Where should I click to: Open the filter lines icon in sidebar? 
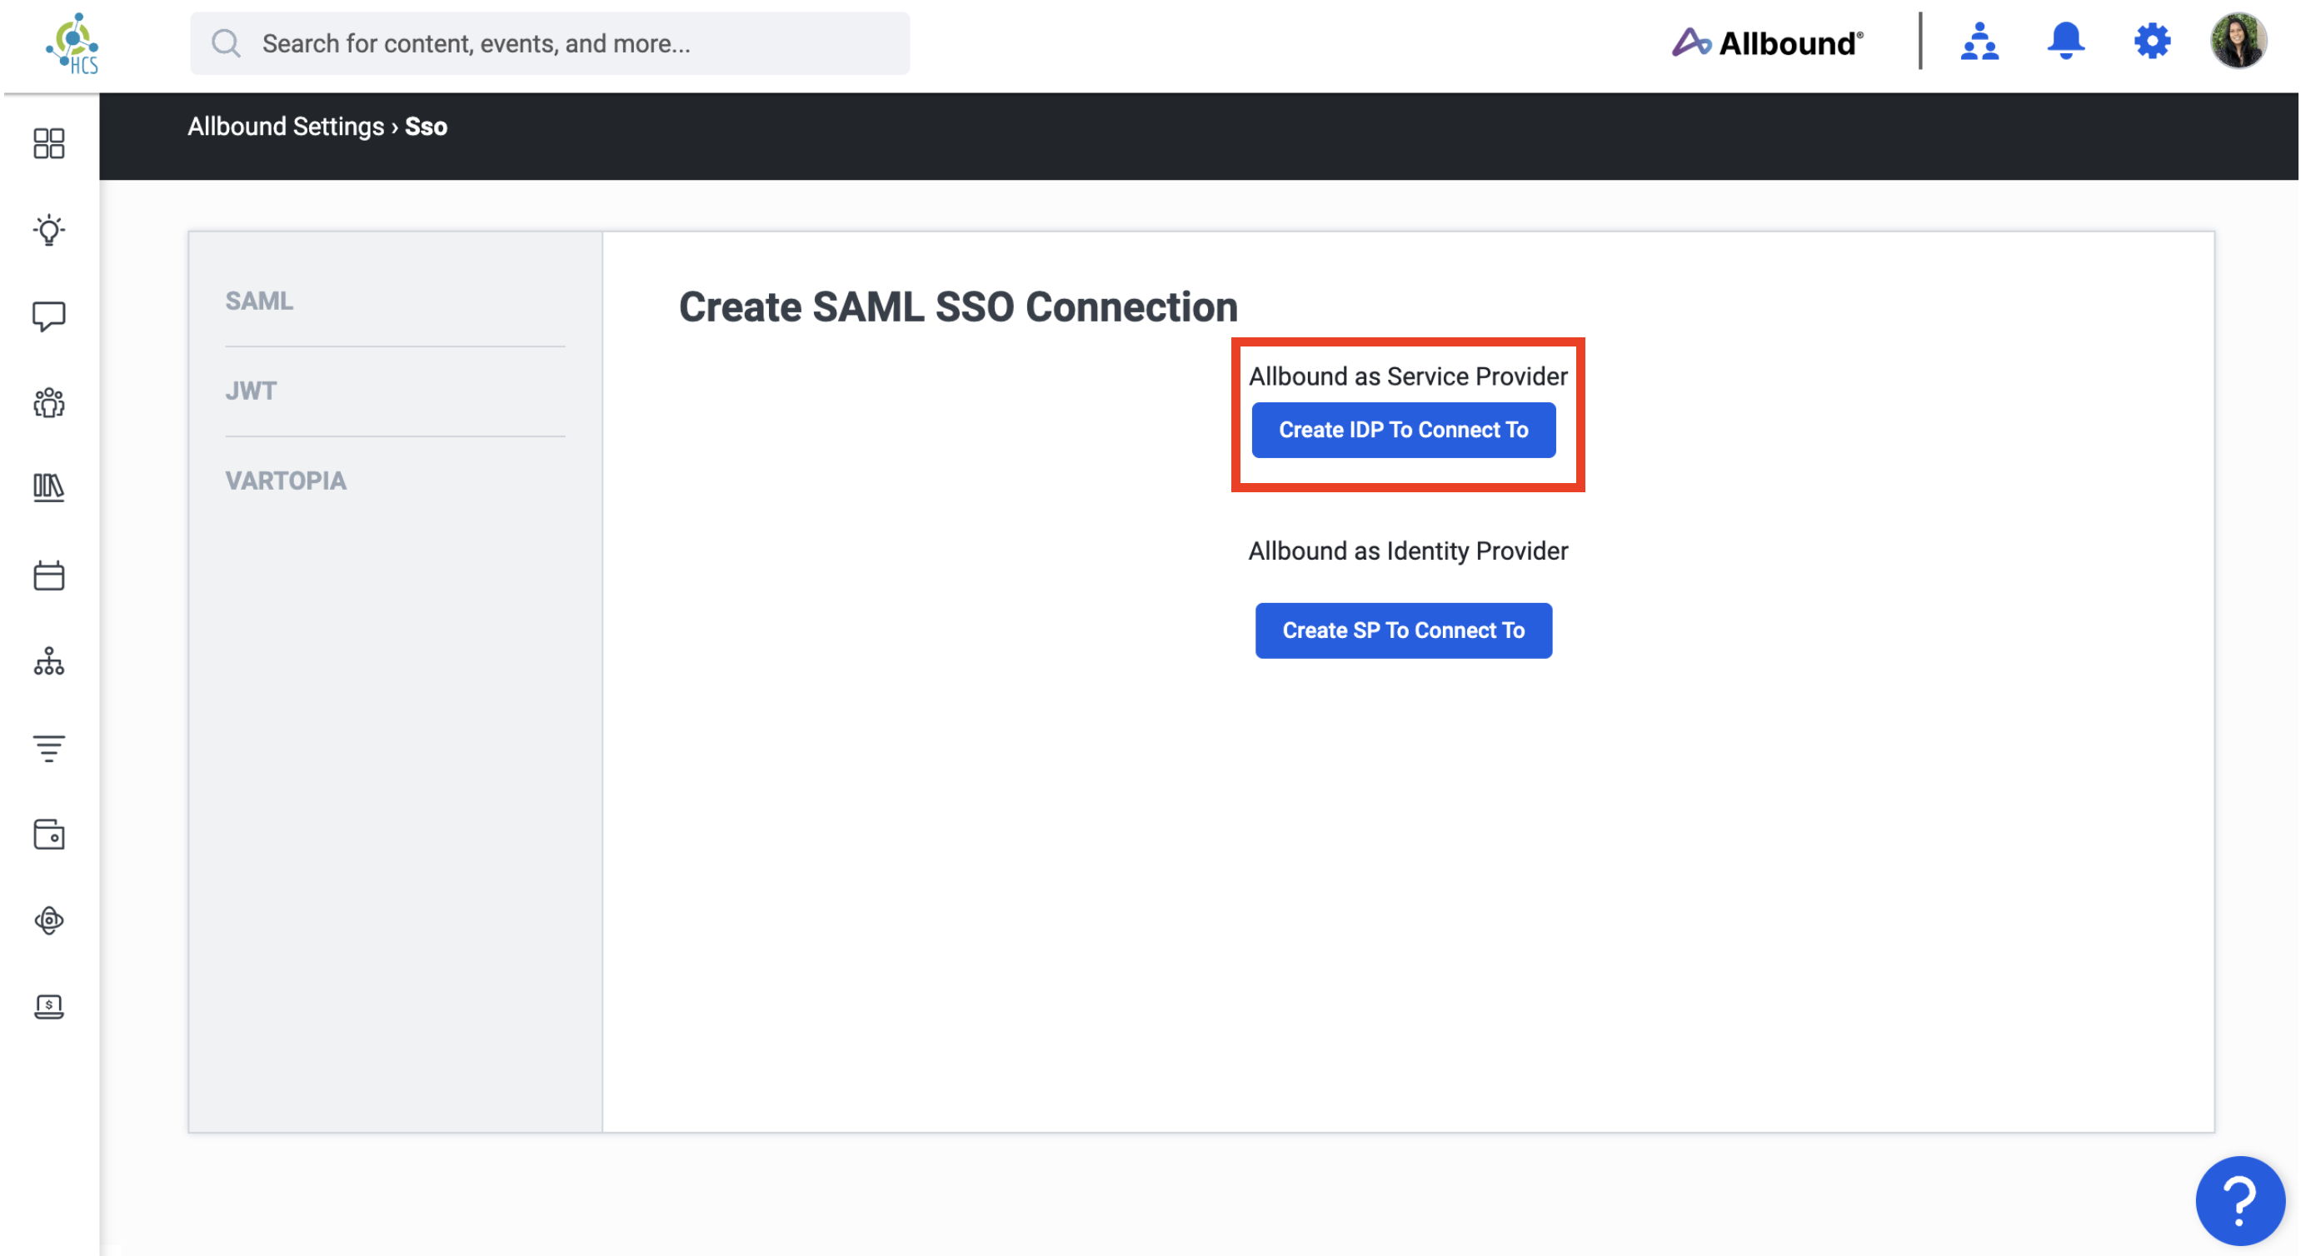point(49,748)
